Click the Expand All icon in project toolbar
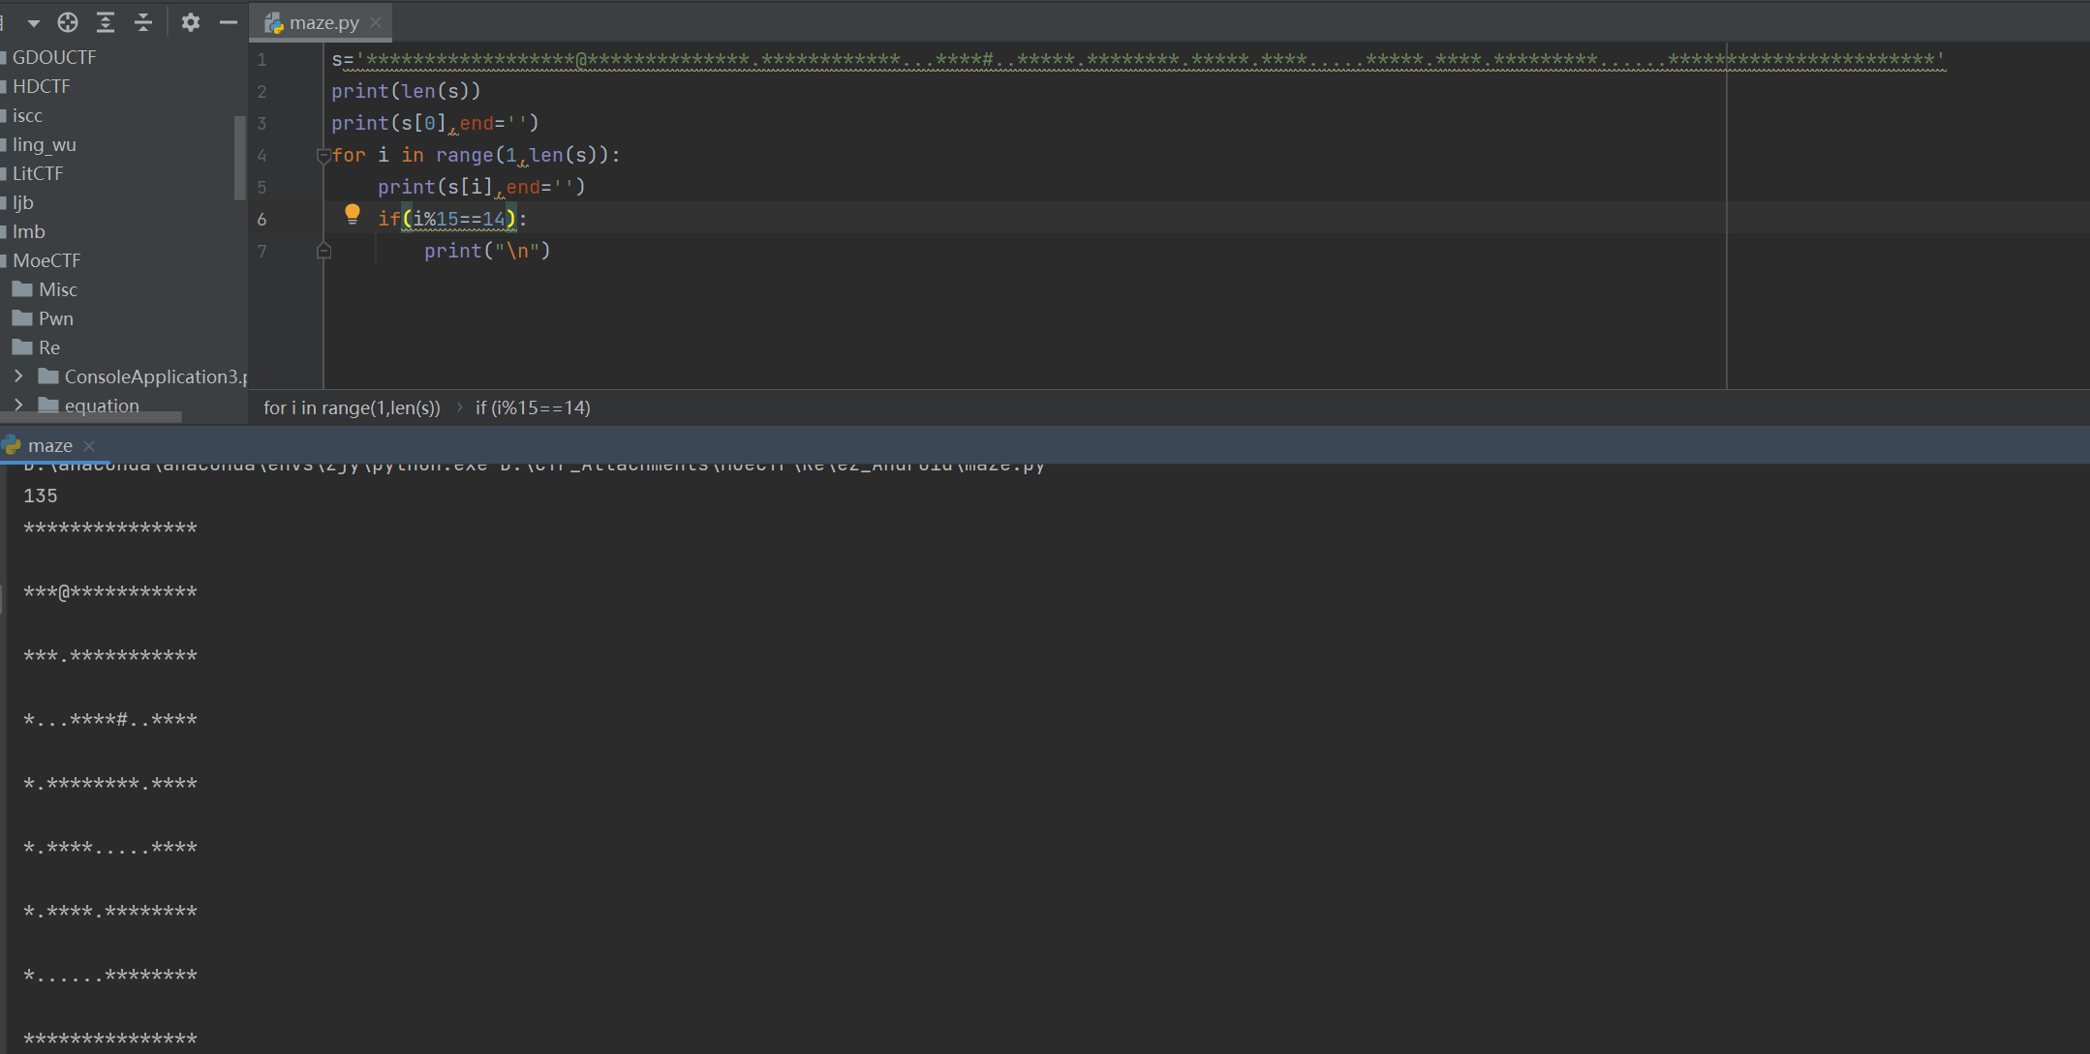This screenshot has width=2090, height=1054. (106, 21)
